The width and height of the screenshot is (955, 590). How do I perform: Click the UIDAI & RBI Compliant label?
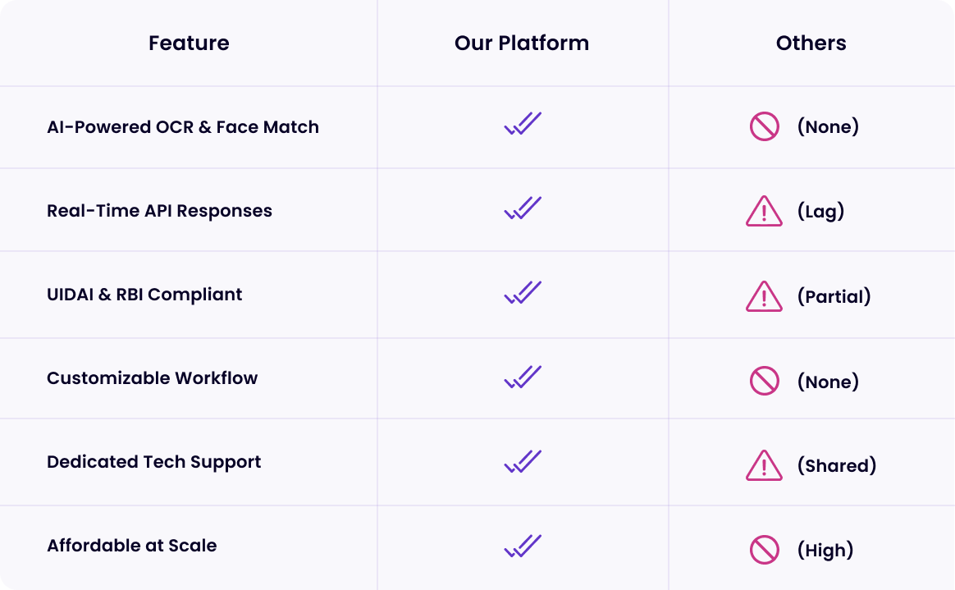(x=144, y=295)
